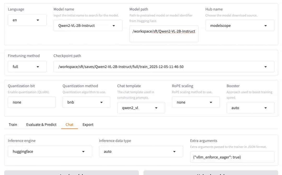The height and width of the screenshot is (175, 282).
Task: Expand the Model name dropdown
Action: [88, 26]
